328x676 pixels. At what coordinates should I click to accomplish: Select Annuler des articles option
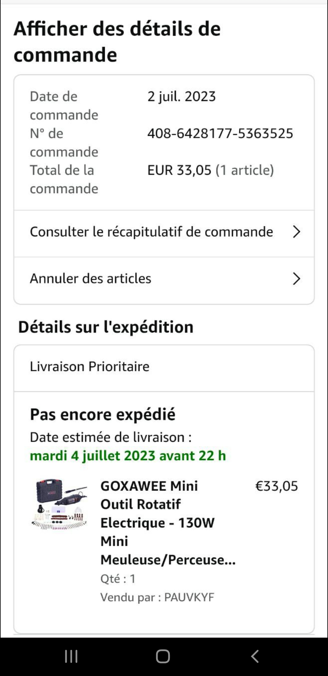click(x=91, y=279)
